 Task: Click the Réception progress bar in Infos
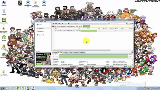coord(93,55)
